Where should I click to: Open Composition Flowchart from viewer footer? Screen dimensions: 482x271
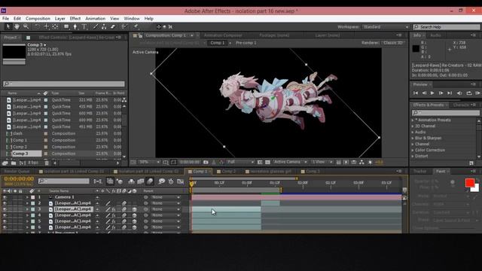[361, 163]
